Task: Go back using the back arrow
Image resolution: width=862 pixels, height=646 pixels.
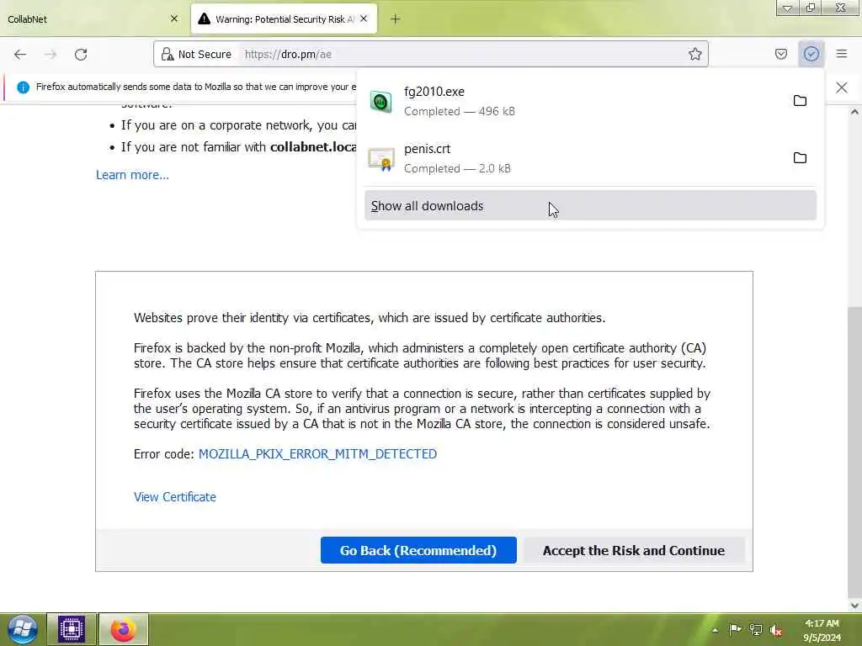Action: coord(20,55)
